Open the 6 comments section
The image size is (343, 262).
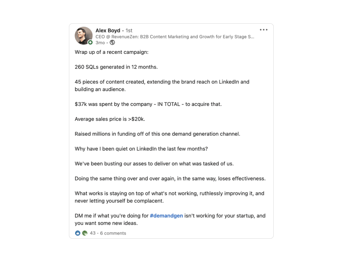(113, 233)
